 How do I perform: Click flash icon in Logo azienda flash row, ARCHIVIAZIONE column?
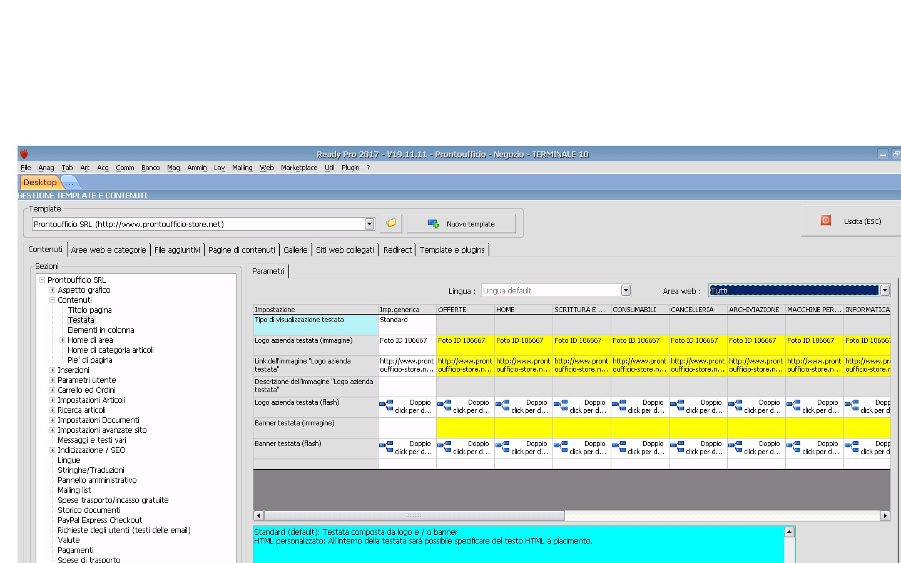tap(736, 406)
